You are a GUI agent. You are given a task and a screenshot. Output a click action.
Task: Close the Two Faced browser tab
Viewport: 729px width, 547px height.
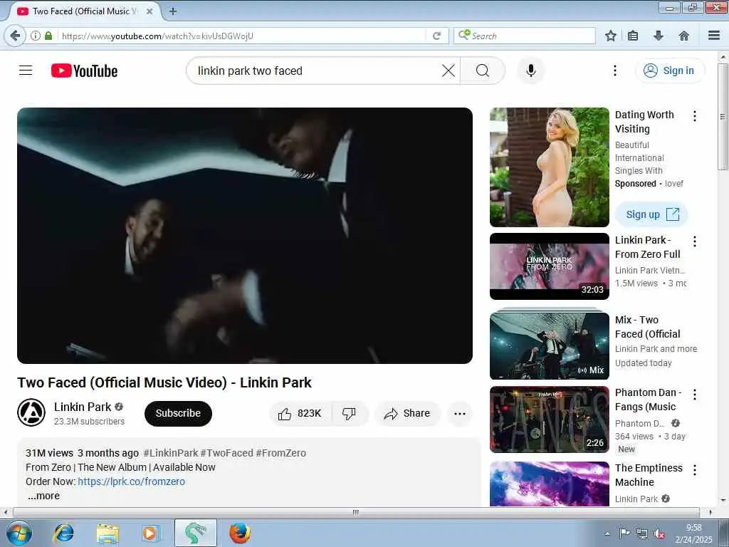coord(150,11)
